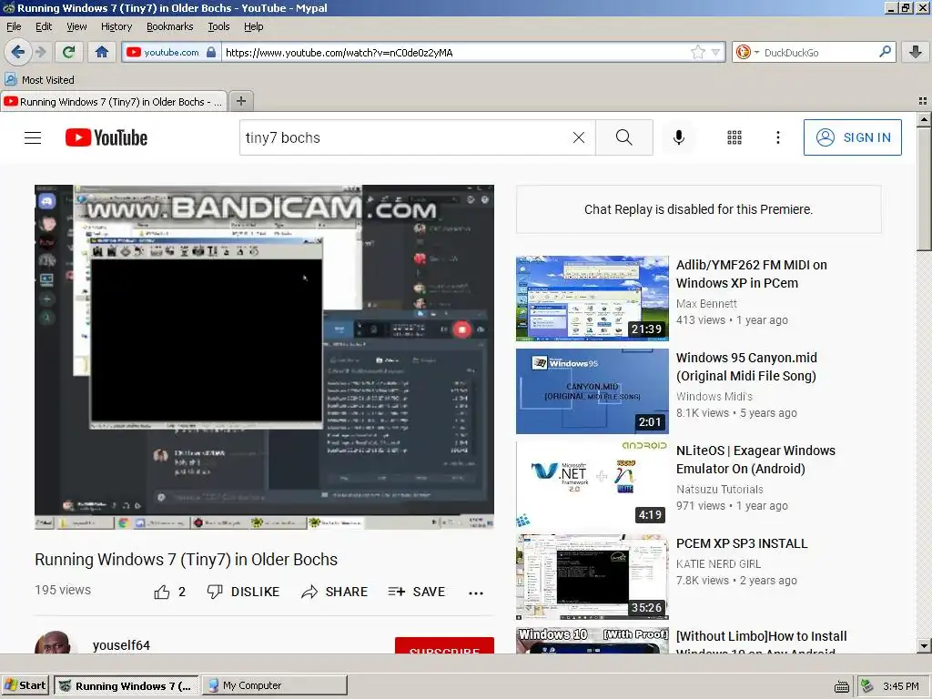The height and width of the screenshot is (699, 932).
Task: Open NLiteOS | Exagear Windows Emulator title
Action: coord(755,460)
